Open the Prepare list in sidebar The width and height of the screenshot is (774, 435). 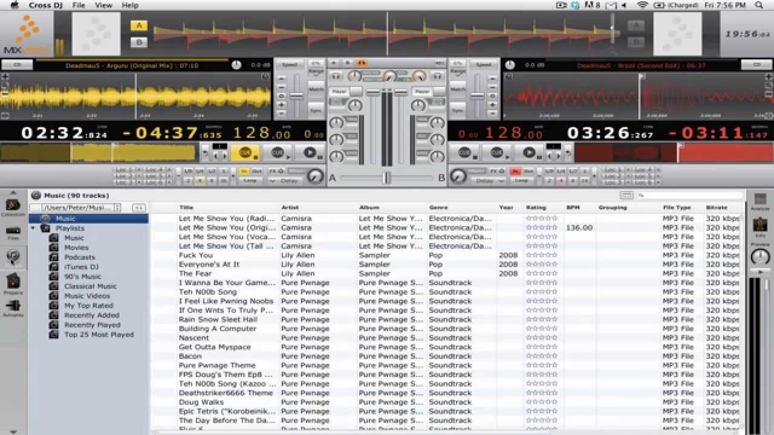coord(13,283)
